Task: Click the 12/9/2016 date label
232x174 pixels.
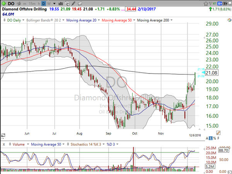Action: pos(195,135)
